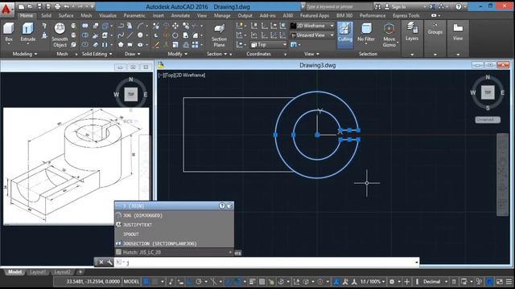Switch to the Surface ribbon tab
515x289 pixels.
(66, 15)
